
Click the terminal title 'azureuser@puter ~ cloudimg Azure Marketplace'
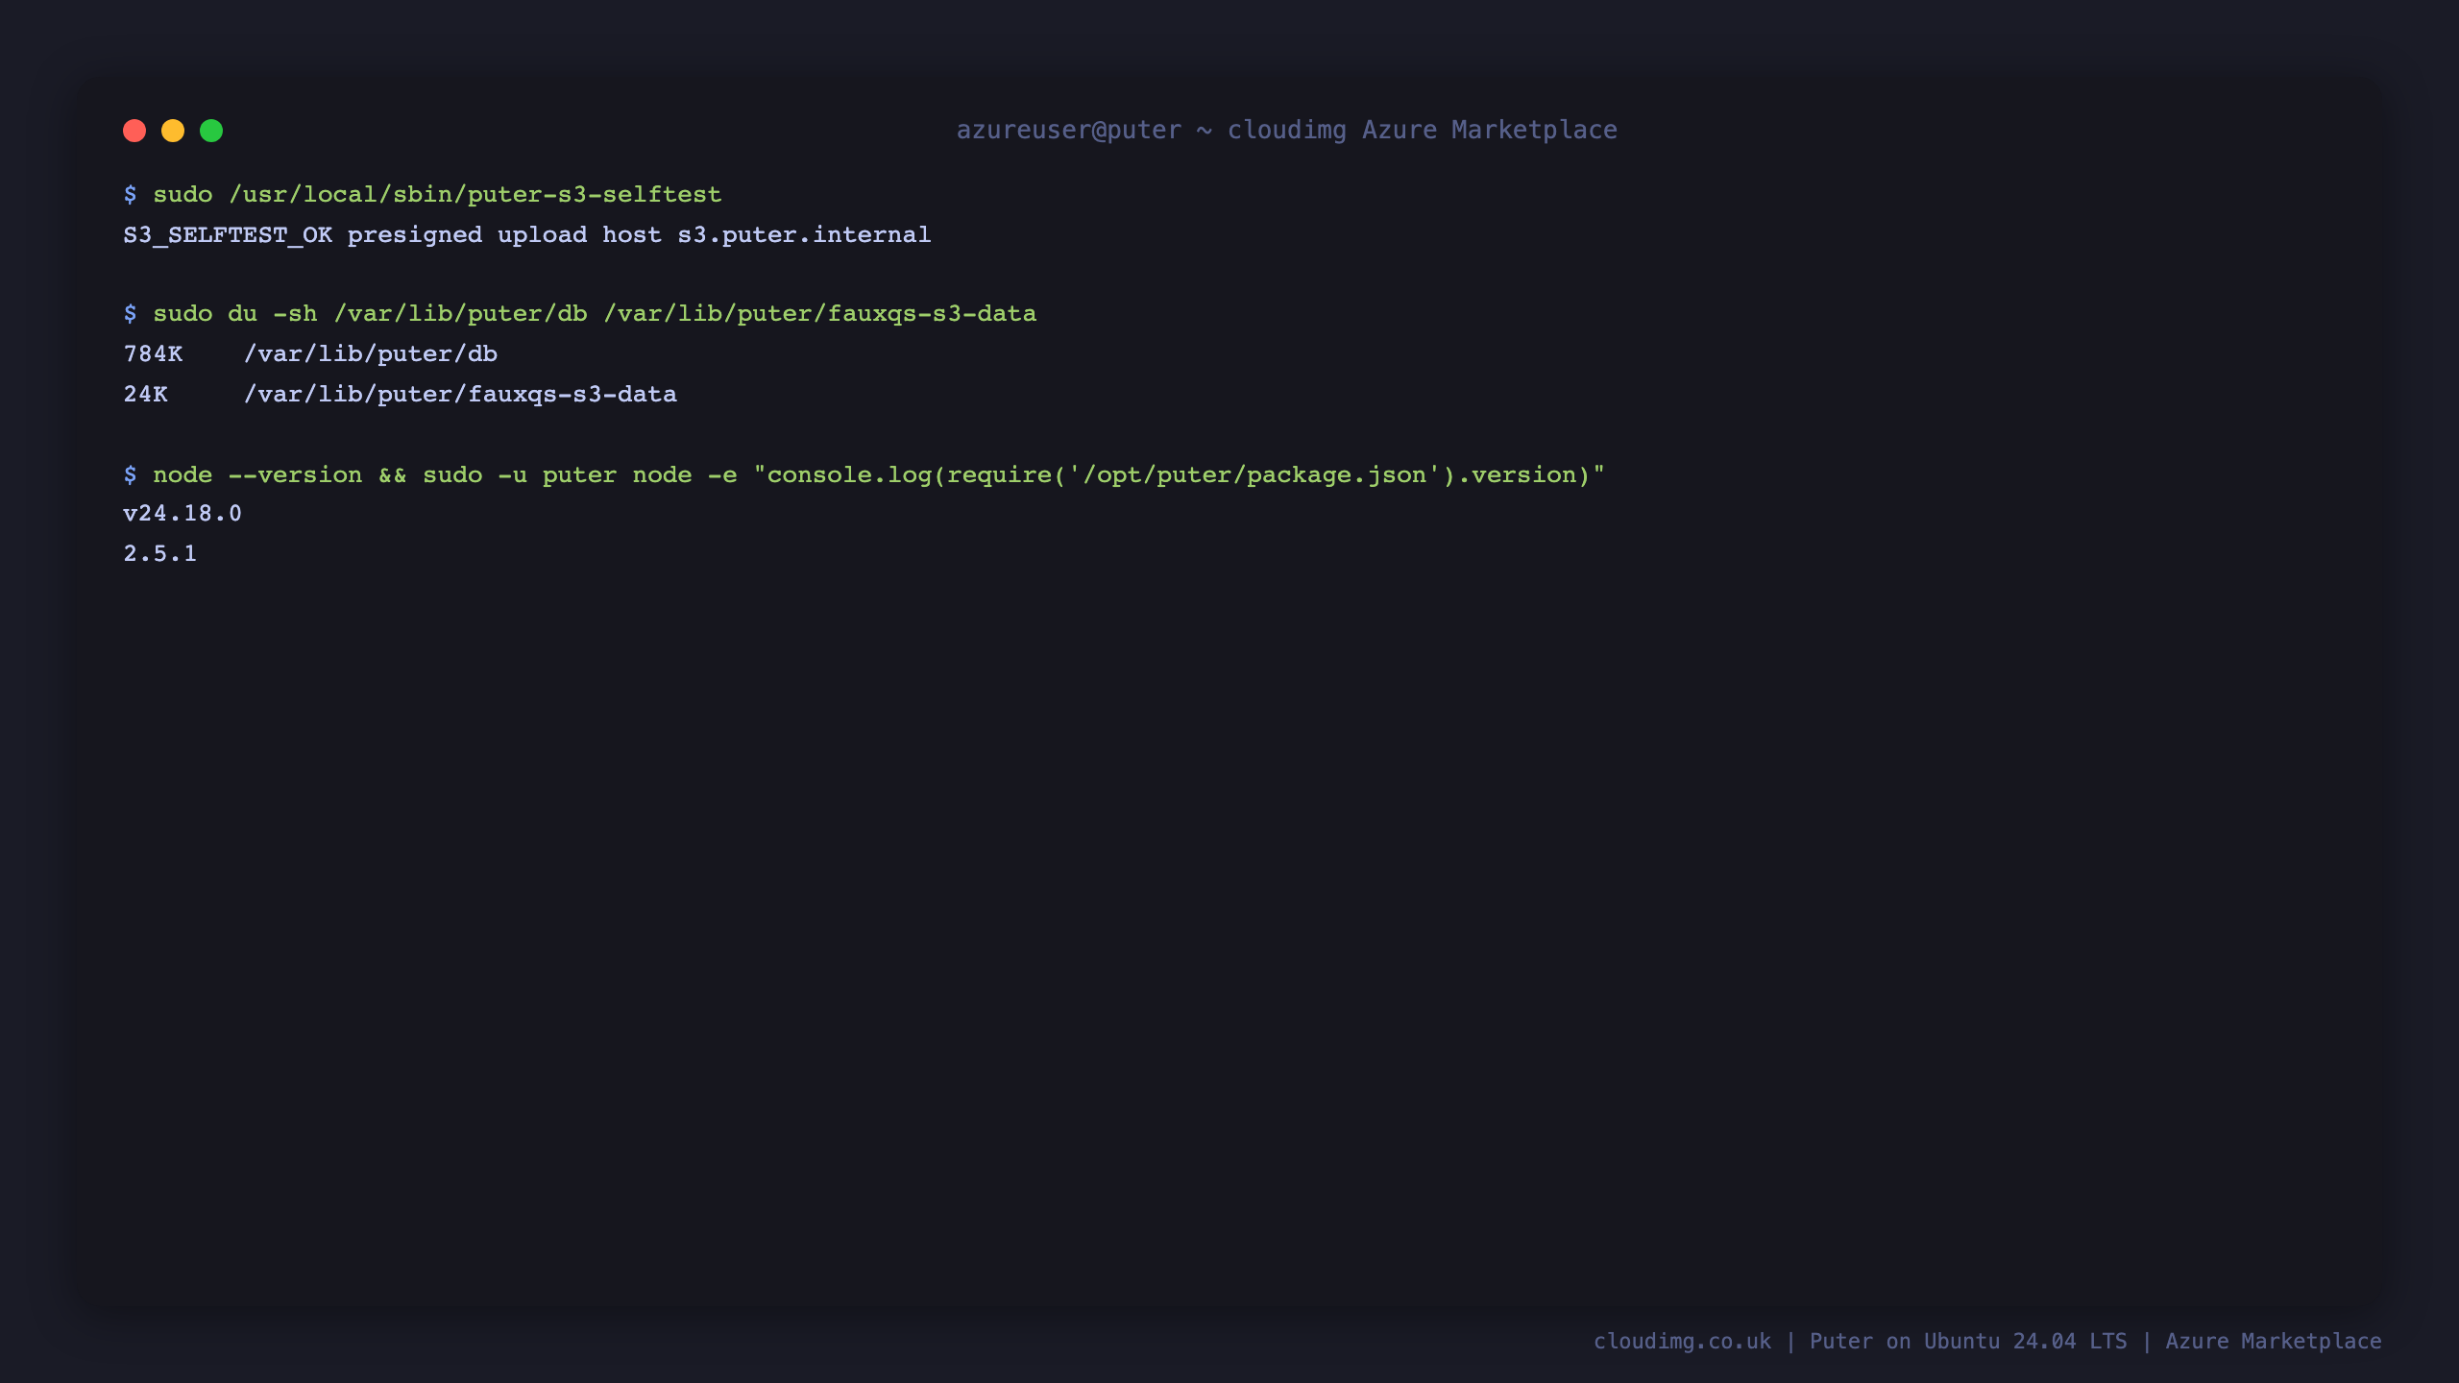[1286, 130]
